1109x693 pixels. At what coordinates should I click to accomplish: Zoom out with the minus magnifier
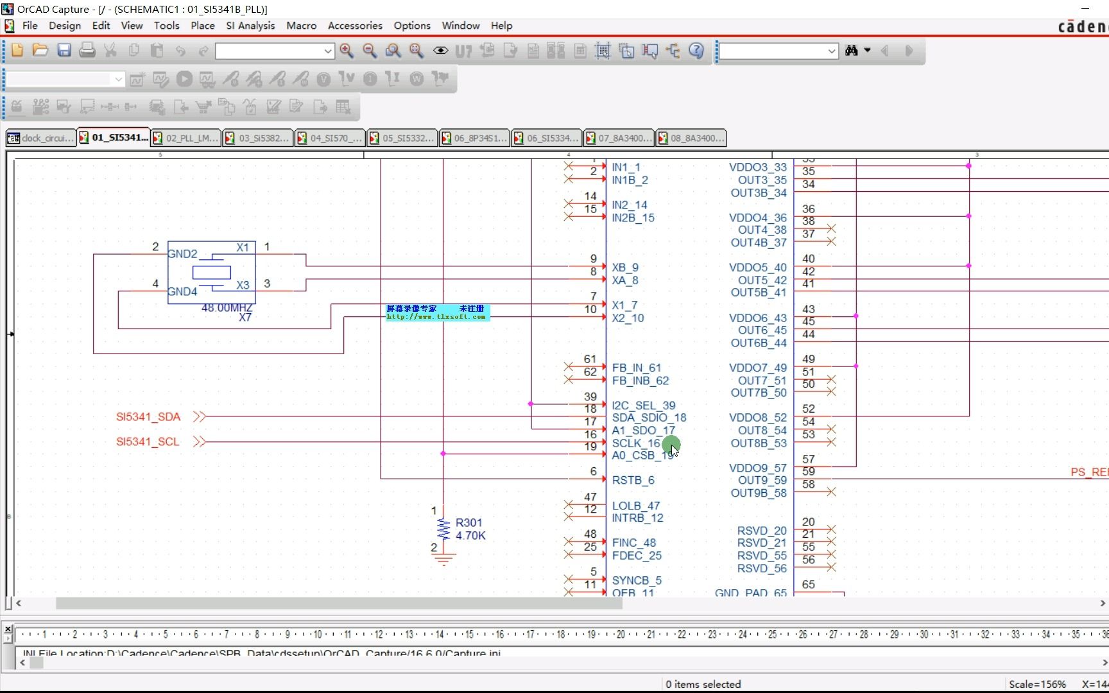point(370,50)
